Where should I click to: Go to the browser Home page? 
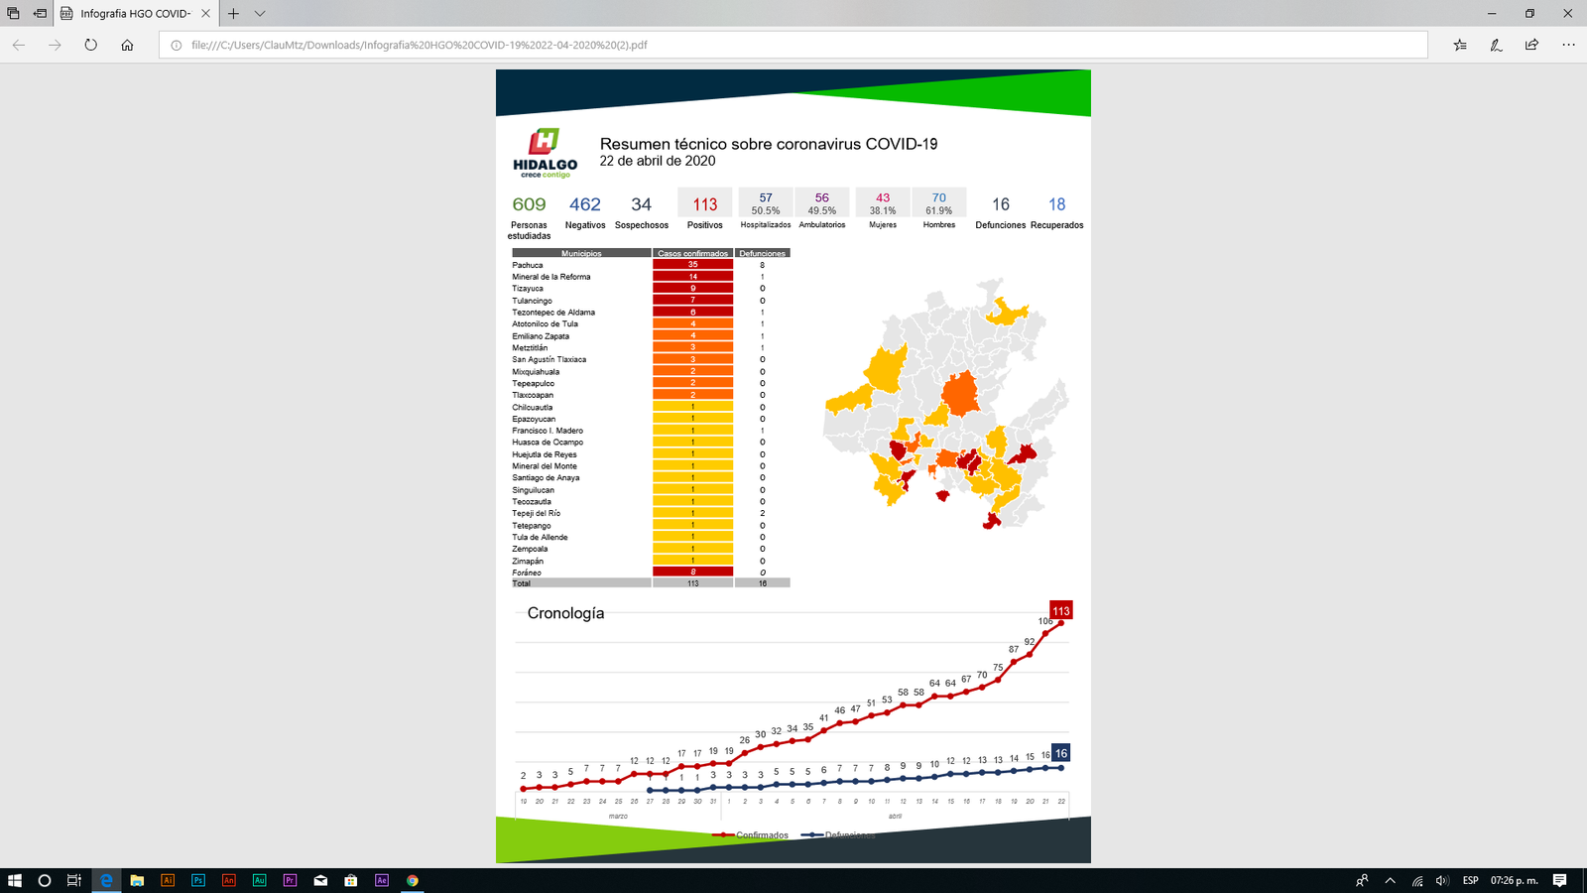click(127, 45)
